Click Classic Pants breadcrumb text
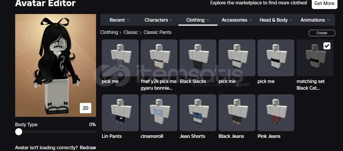 pyautogui.click(x=158, y=32)
